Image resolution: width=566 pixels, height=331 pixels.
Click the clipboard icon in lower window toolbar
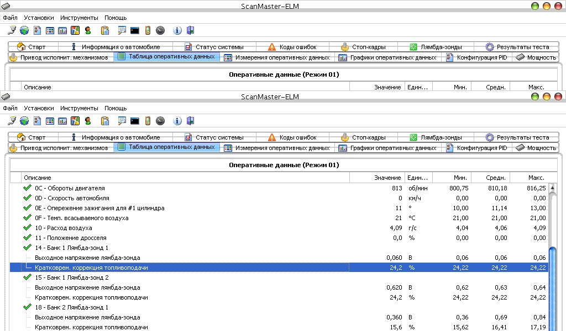(105, 121)
